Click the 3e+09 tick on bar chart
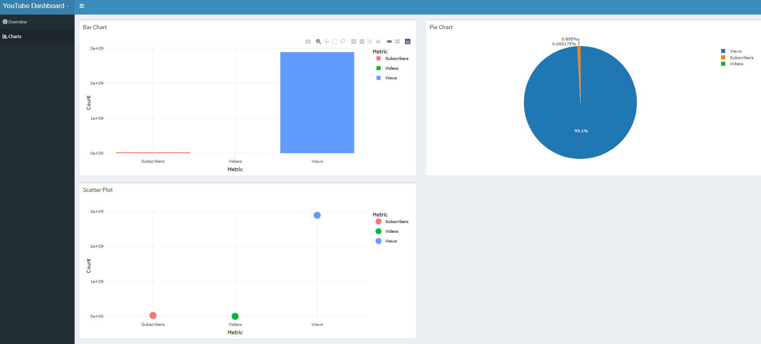This screenshot has width=761, height=344. pos(97,49)
